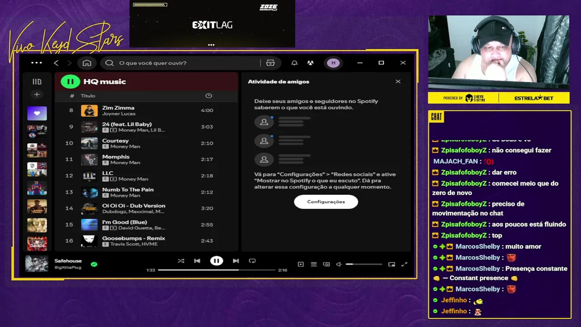Open the Browse icon in search bar
581x327 pixels.
click(271, 63)
